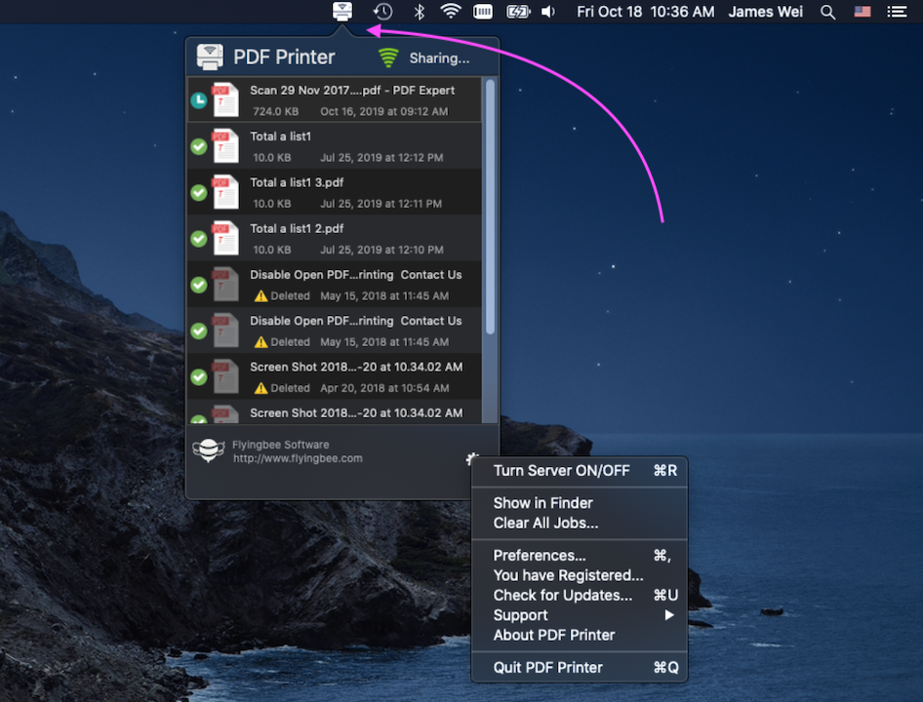
Task: Click the 724.0 KB file size text
Action: point(275,111)
